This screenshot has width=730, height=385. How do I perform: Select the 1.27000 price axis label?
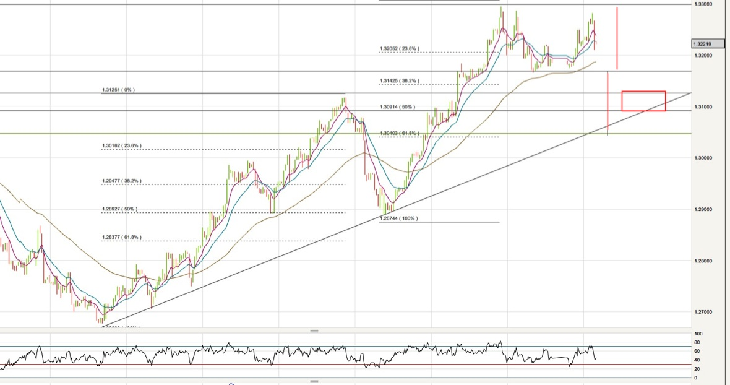tap(703, 312)
